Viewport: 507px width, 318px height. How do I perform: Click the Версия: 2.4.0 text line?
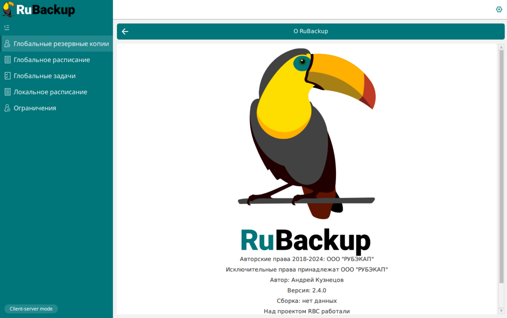pos(307,290)
